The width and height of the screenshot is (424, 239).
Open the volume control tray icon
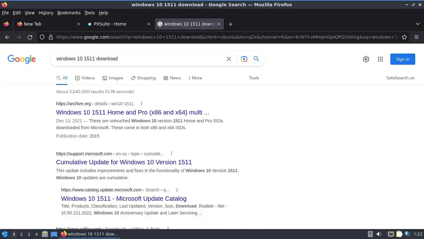(379, 234)
